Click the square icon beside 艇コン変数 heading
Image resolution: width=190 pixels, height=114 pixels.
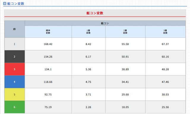5,4
